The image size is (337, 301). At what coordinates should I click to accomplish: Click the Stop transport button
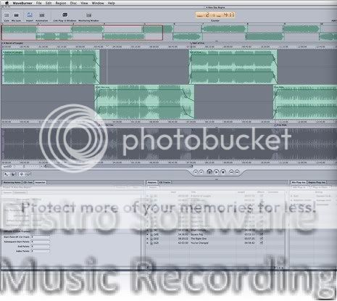pos(223,172)
